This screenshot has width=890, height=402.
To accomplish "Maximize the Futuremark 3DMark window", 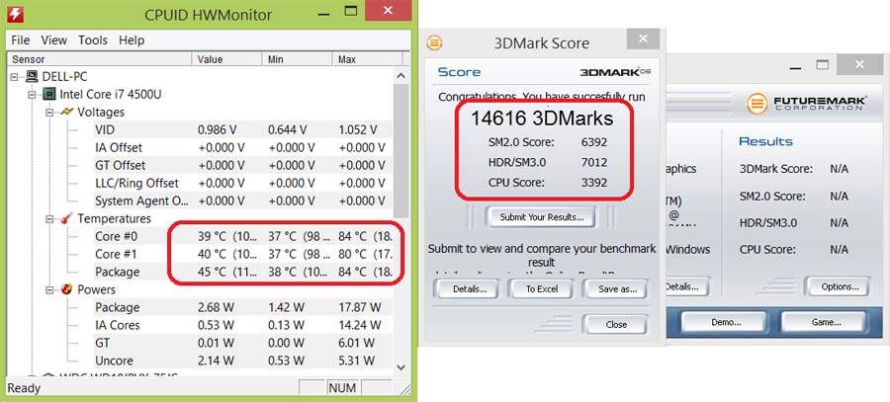I will [x=823, y=65].
